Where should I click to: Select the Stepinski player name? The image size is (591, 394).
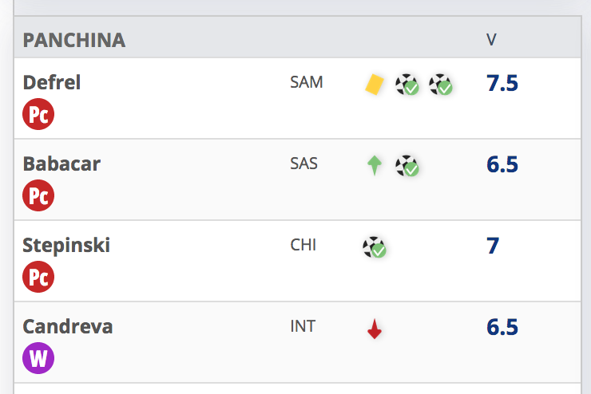point(66,246)
